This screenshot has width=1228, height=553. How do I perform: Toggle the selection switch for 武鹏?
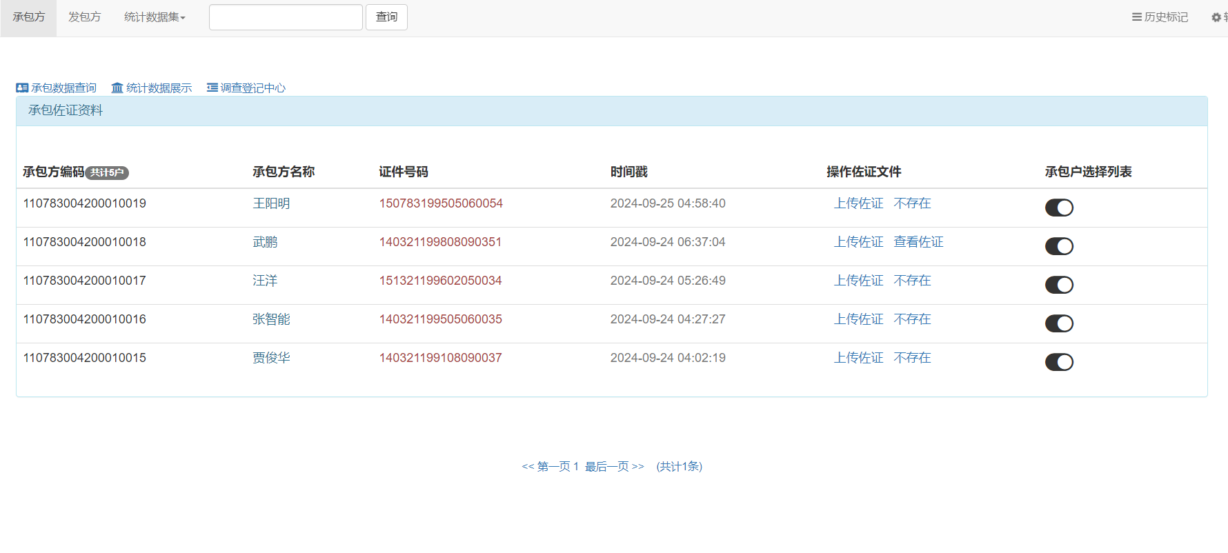point(1059,246)
